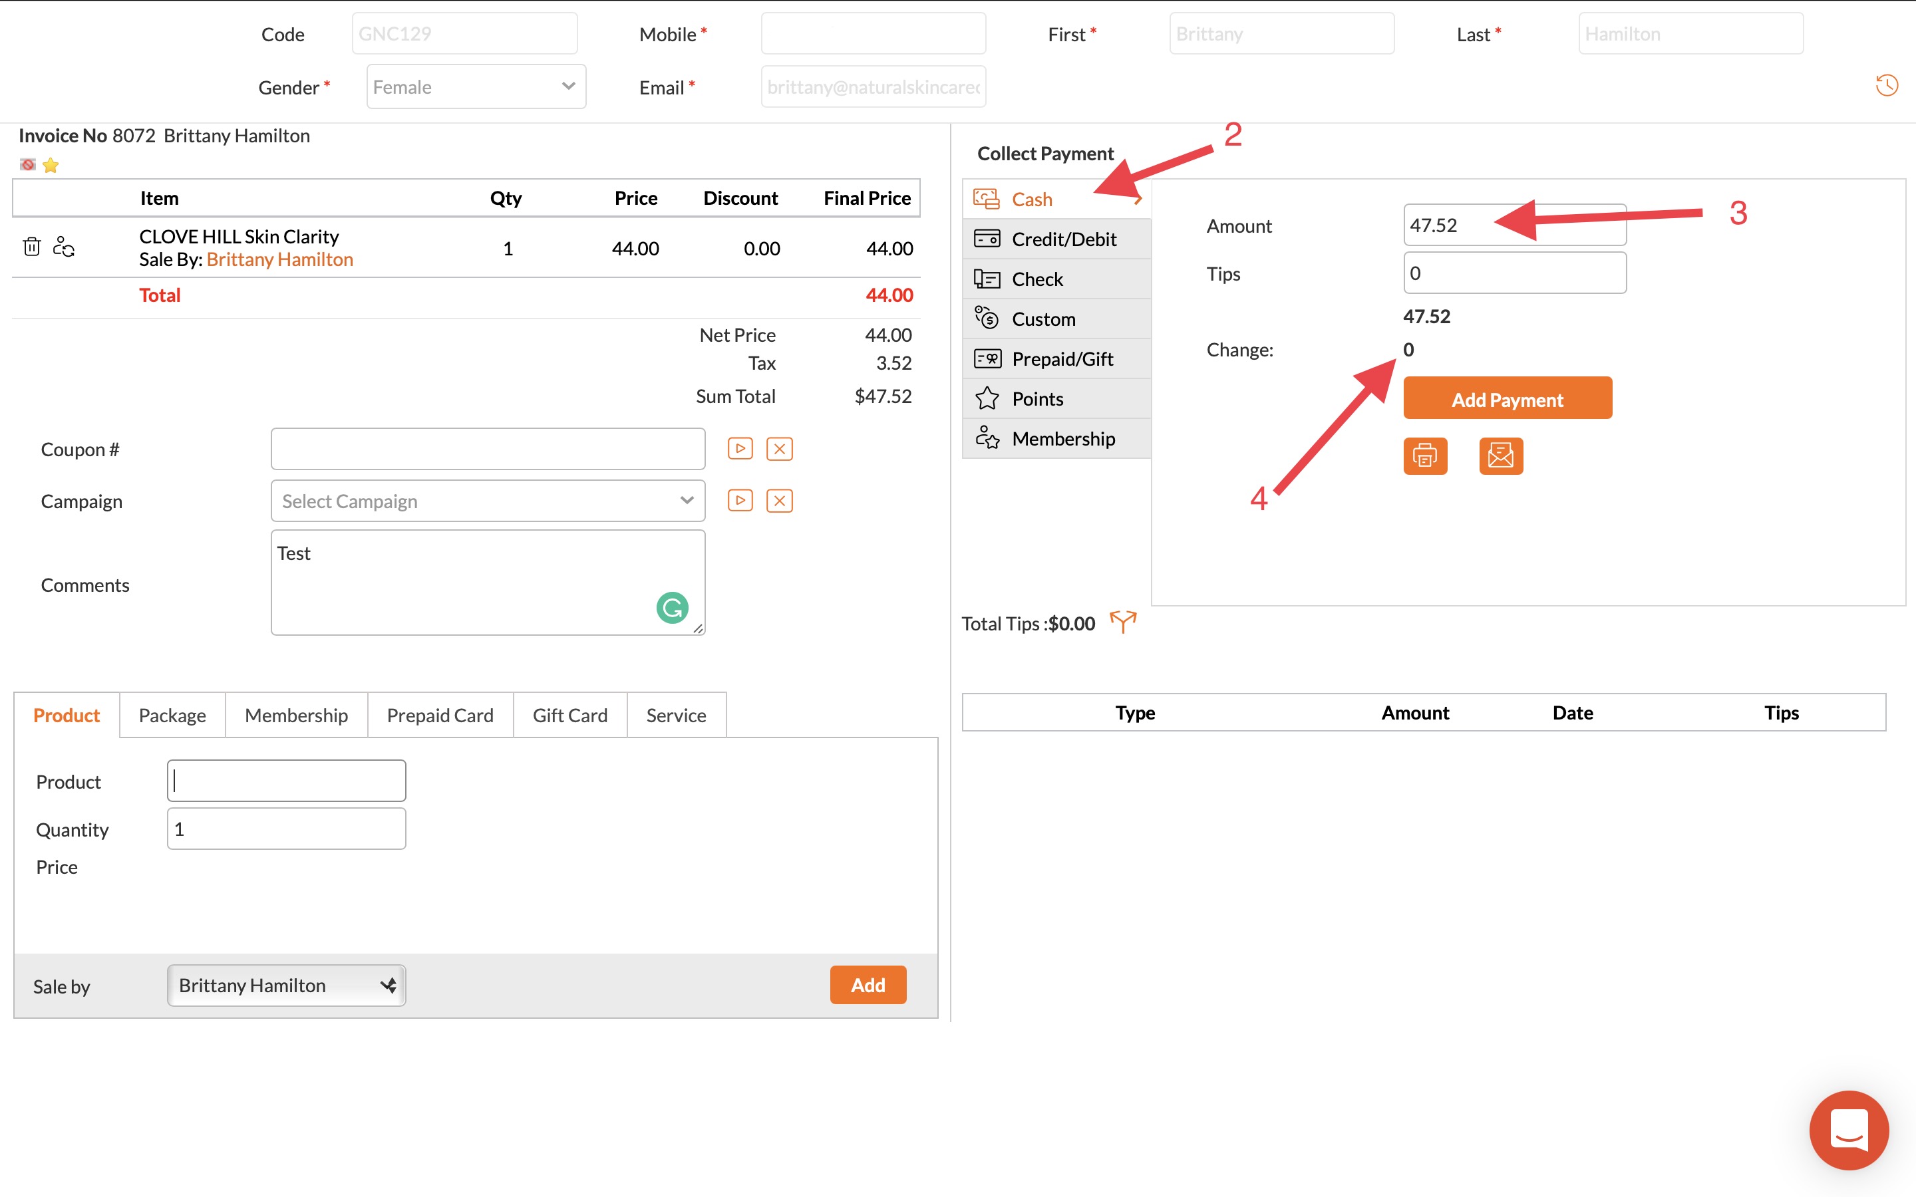The image size is (1916, 1197).
Task: Clear the coupon with the X icon
Action: (x=780, y=449)
